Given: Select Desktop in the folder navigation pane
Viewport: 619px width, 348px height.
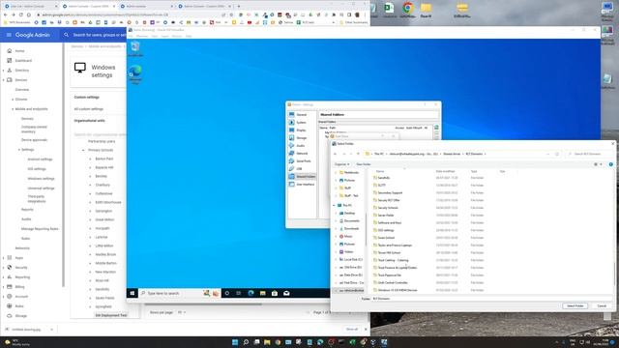Looking at the screenshot, I should pos(349,213).
